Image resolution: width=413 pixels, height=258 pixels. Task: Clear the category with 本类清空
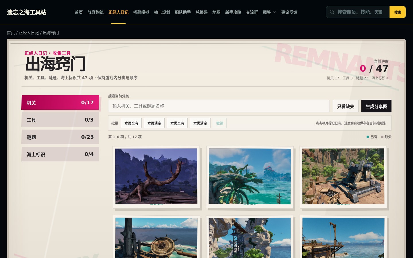[200, 123]
